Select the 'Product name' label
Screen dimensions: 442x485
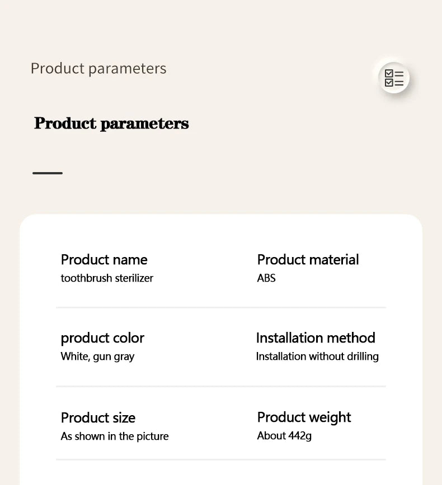coord(104,259)
